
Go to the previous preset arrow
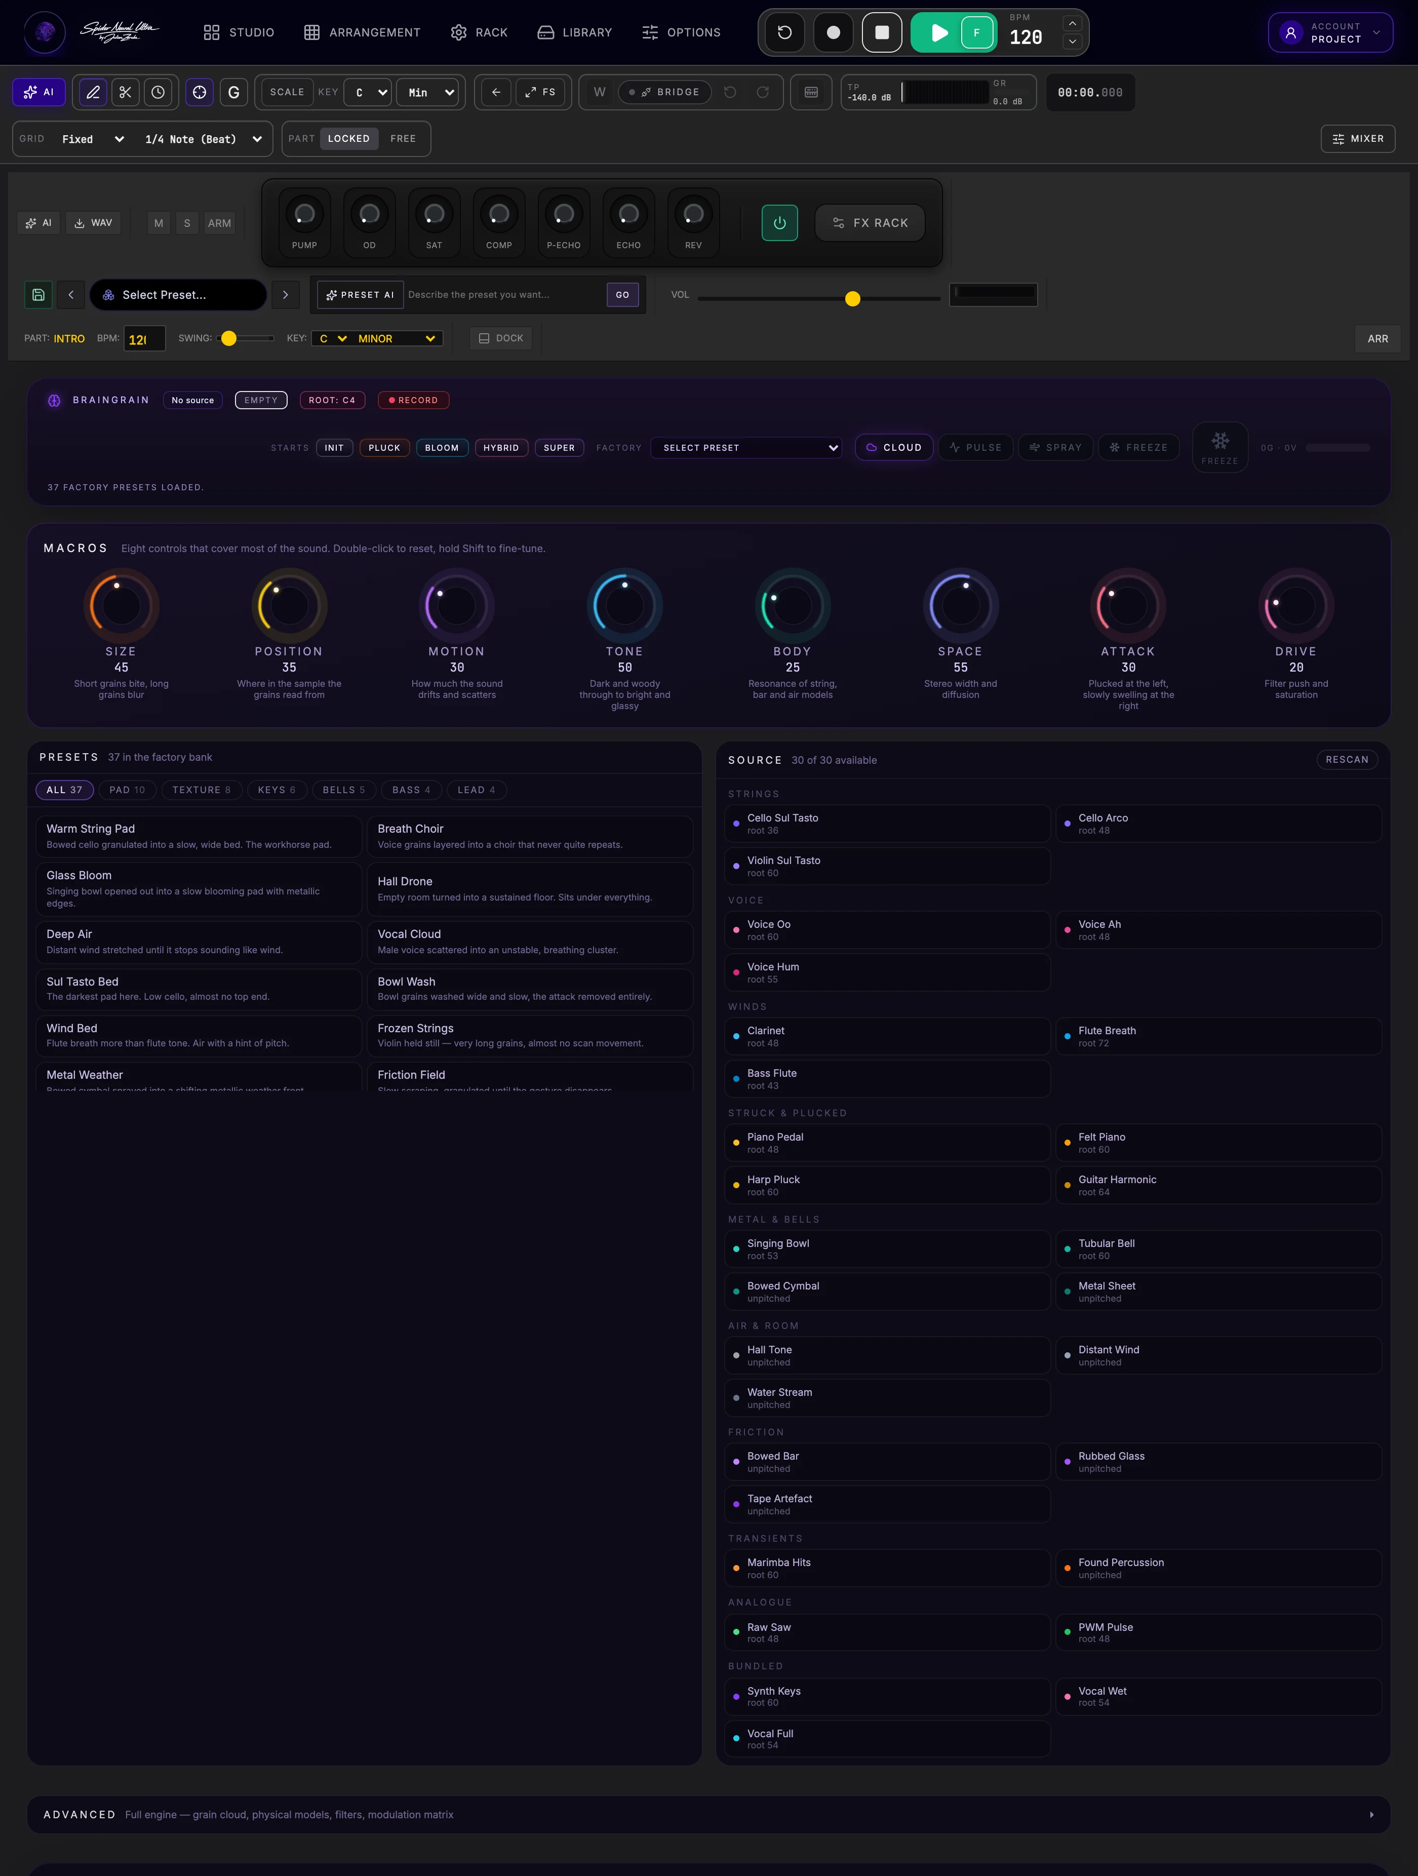(x=71, y=295)
